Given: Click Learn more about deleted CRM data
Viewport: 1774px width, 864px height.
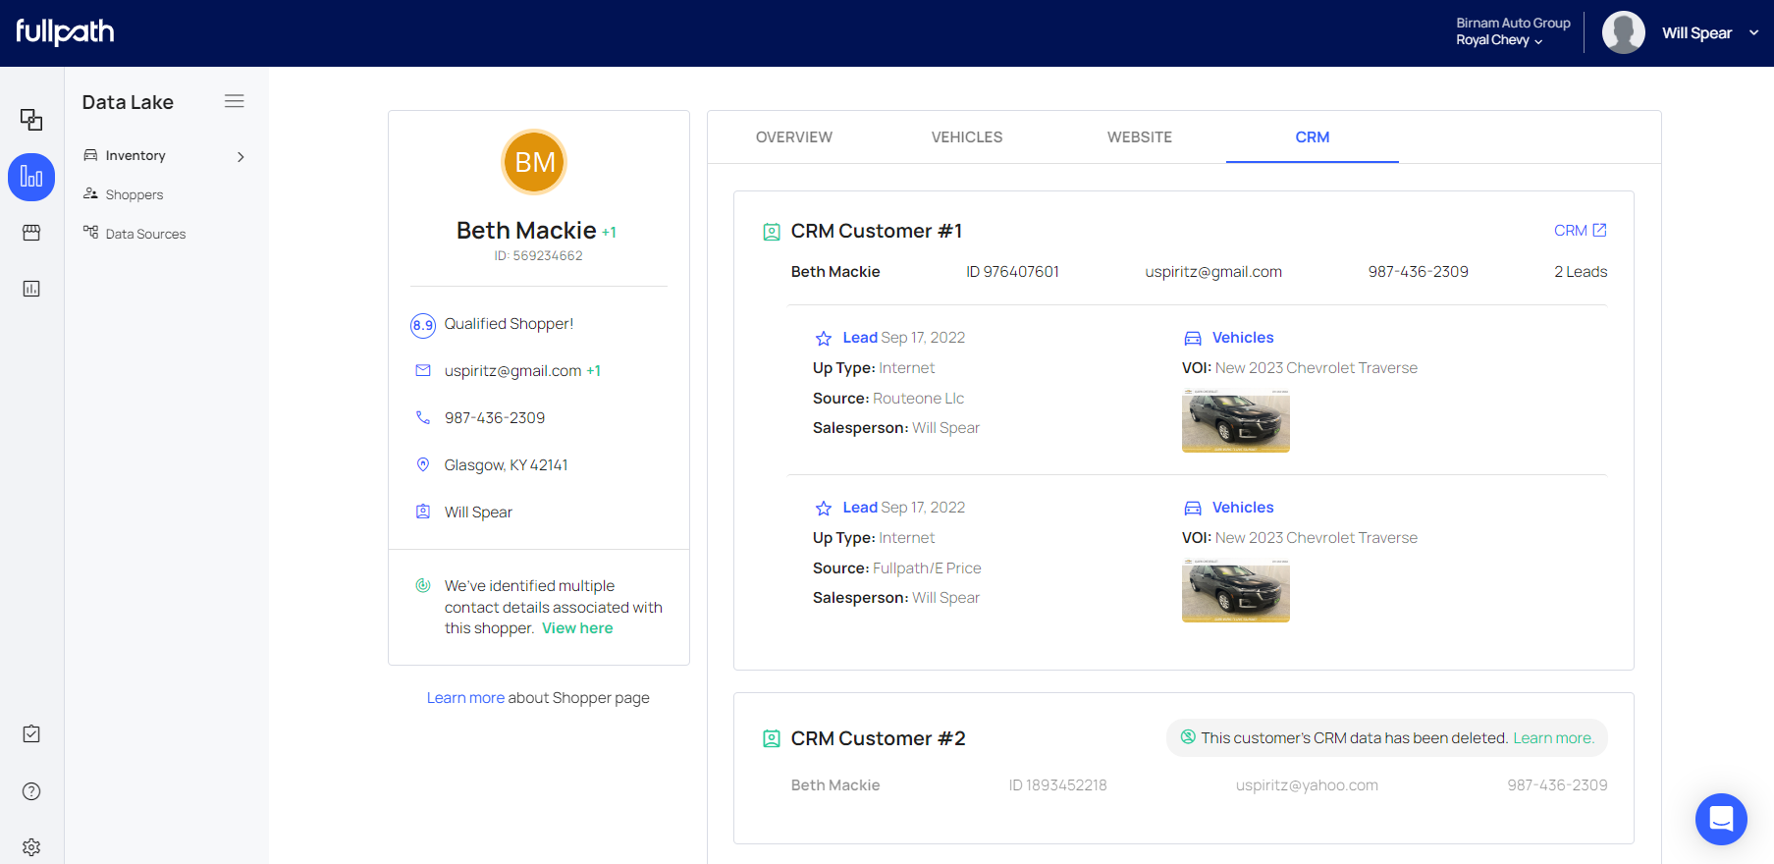Looking at the screenshot, I should click(1552, 738).
